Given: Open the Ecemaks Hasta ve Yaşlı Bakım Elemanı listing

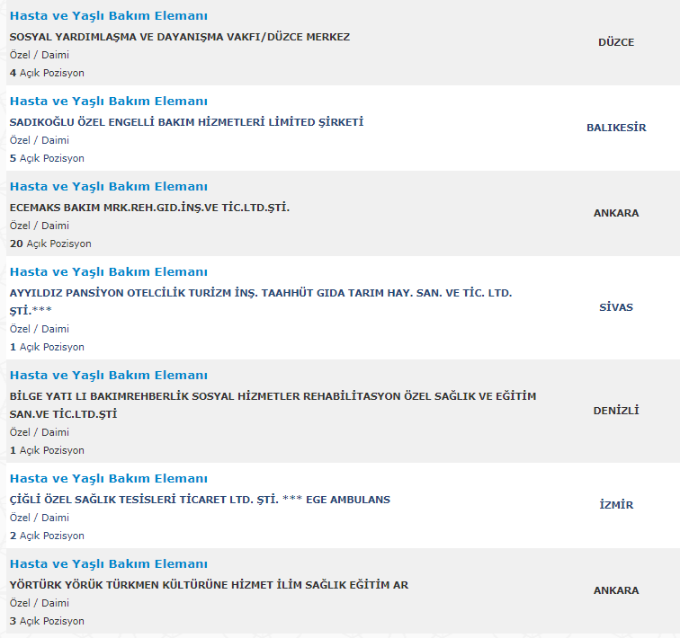Looking at the screenshot, I should click(109, 187).
